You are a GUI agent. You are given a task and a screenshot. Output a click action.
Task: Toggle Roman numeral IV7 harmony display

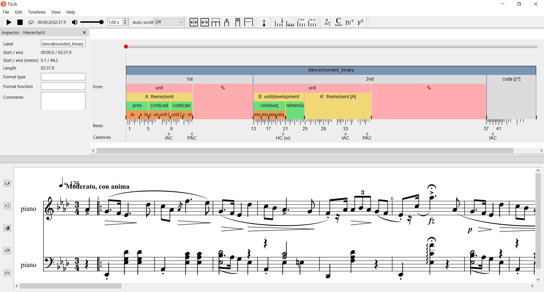[349, 22]
